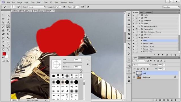
Task: Enable airbrush build-up effects
Action: point(83,7)
